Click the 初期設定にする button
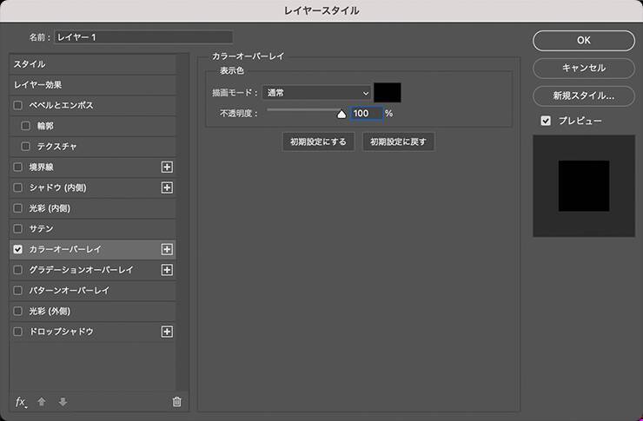 pos(319,141)
